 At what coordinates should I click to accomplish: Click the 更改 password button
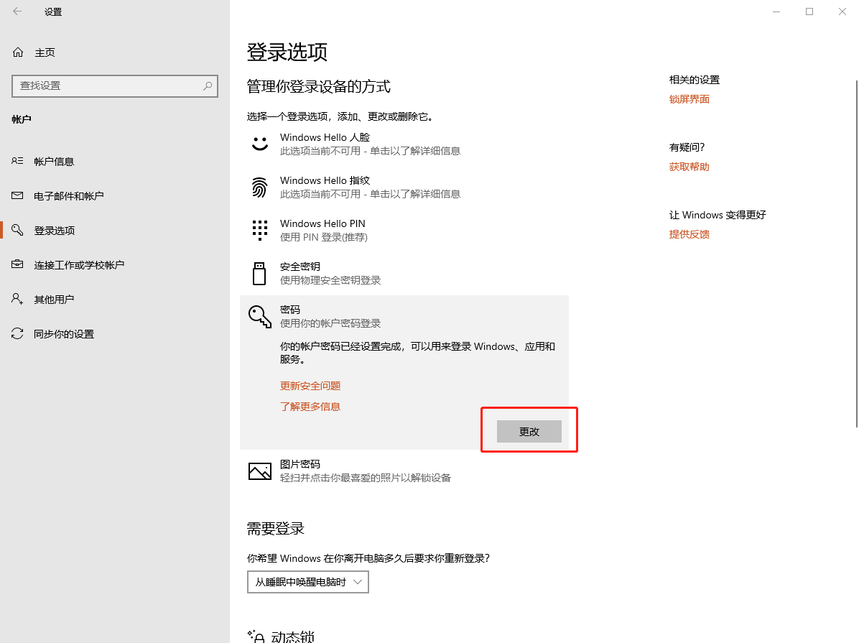pyautogui.click(x=529, y=431)
